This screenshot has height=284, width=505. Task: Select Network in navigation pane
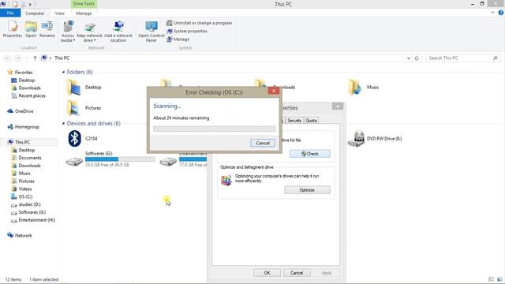[23, 235]
